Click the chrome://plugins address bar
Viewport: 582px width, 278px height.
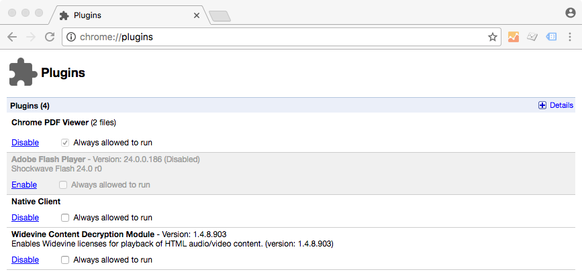pos(269,38)
